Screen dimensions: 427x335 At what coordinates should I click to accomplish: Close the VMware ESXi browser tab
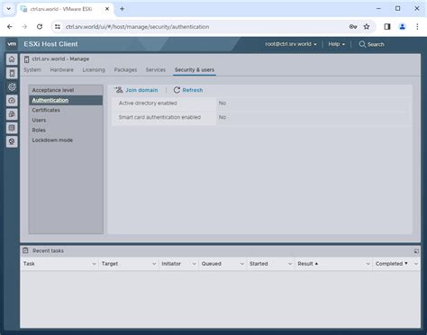point(107,9)
